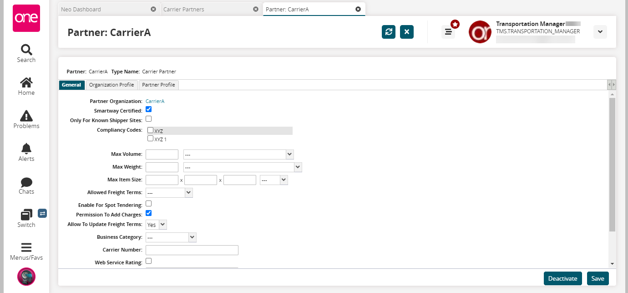Click the scrollbar up arrow

pos(612,94)
